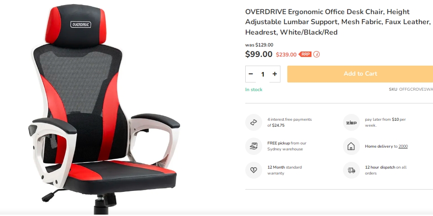Open the OVERDRIVE chair product image
The width and height of the screenshot is (433, 216).
tap(105, 108)
